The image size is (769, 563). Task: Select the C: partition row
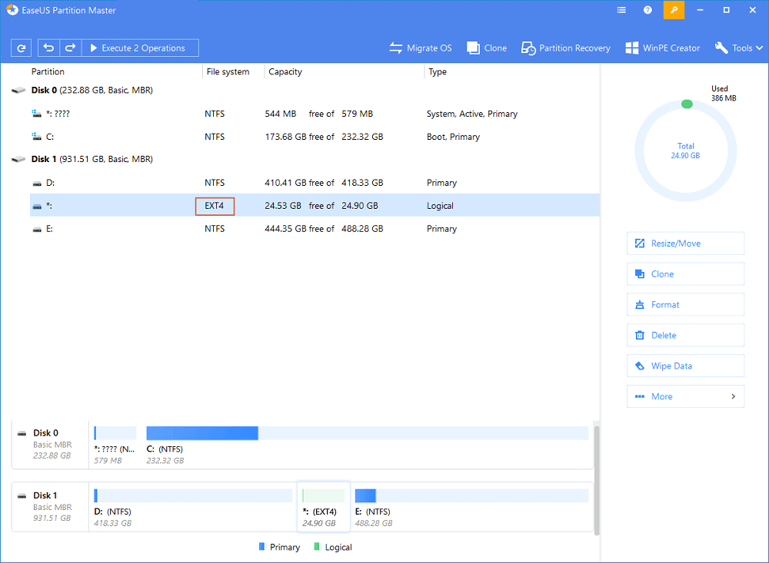pyautogui.click(x=315, y=137)
